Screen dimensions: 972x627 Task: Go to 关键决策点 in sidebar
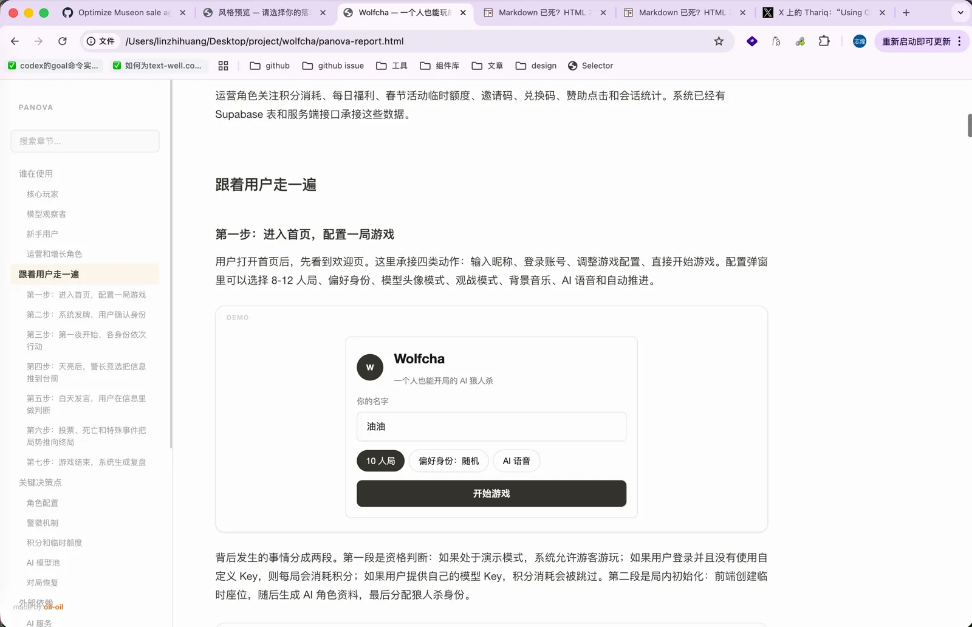coord(40,482)
